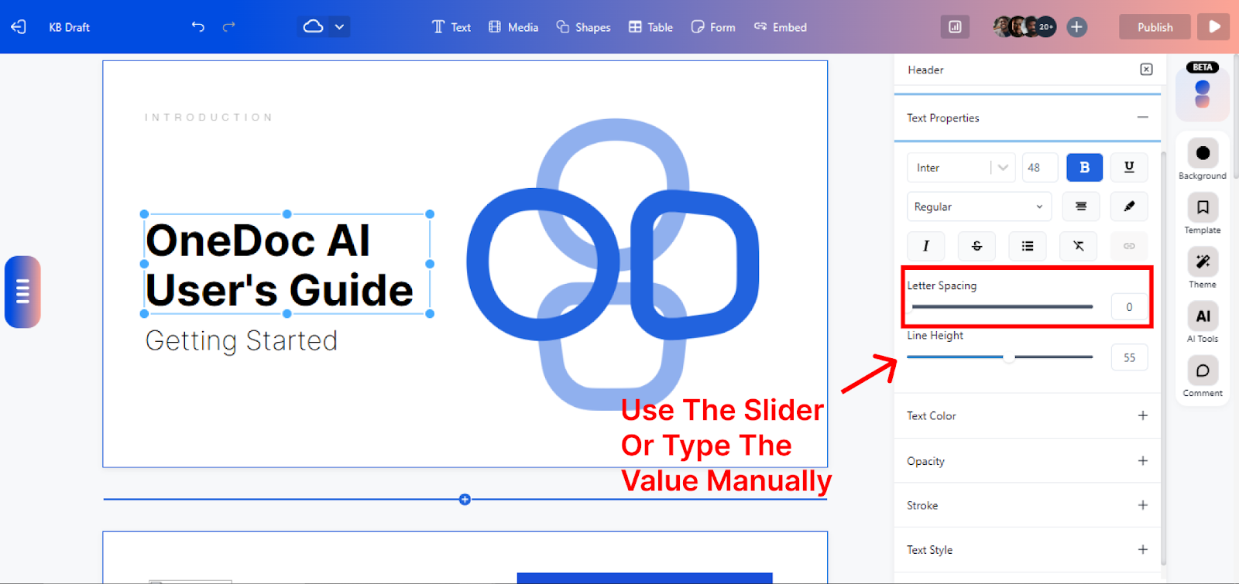Viewport: 1239px width, 584px height.
Task: Click the Letter Spacing slider track
Action: pyautogui.click(x=1002, y=307)
